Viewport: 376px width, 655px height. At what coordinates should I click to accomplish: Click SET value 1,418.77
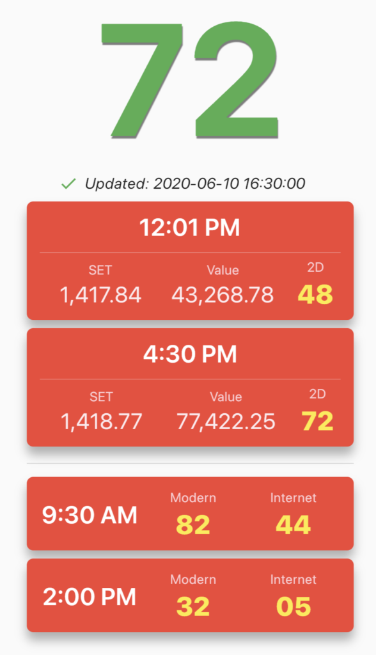point(102,422)
